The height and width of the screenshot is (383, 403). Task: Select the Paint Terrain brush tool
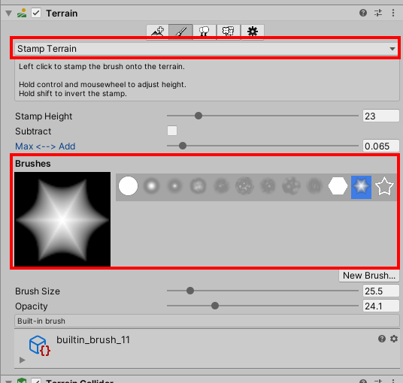point(181,32)
